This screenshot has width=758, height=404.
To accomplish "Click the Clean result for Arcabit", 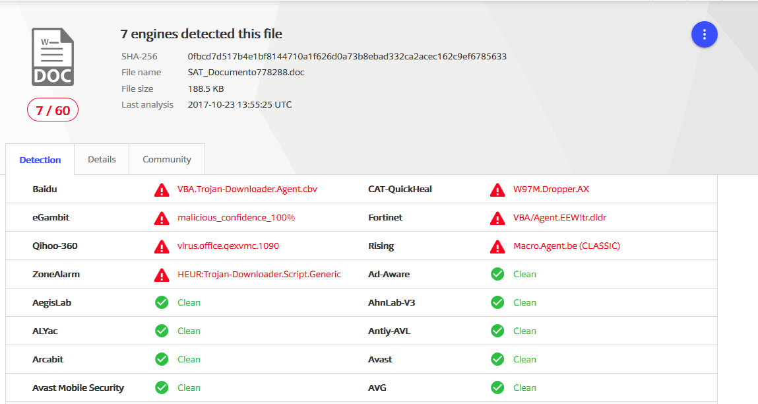I will point(189,359).
